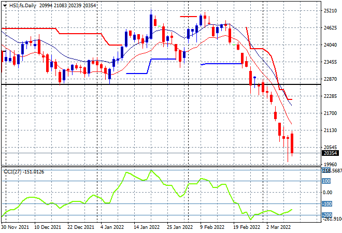Click the 9 Feb 2022 date label
342x233 pixels.
click(212, 227)
